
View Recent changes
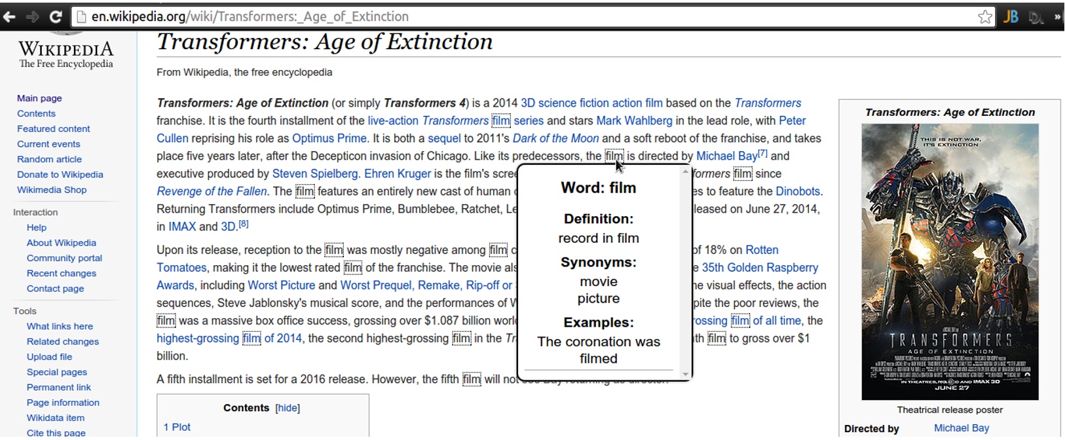(62, 273)
